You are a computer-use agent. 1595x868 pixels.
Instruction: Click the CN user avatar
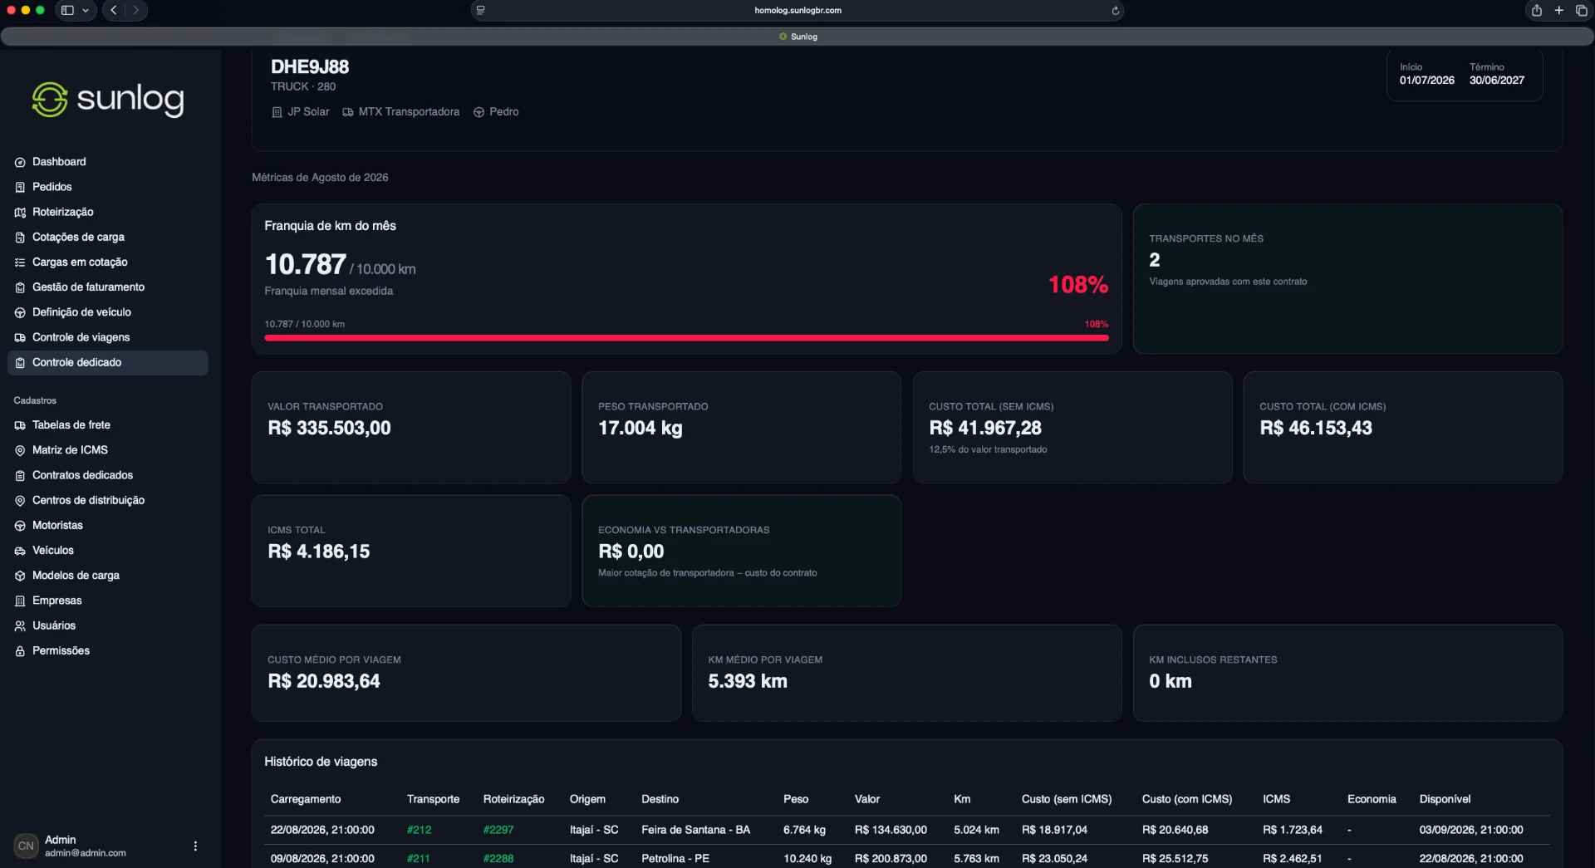pyautogui.click(x=26, y=846)
